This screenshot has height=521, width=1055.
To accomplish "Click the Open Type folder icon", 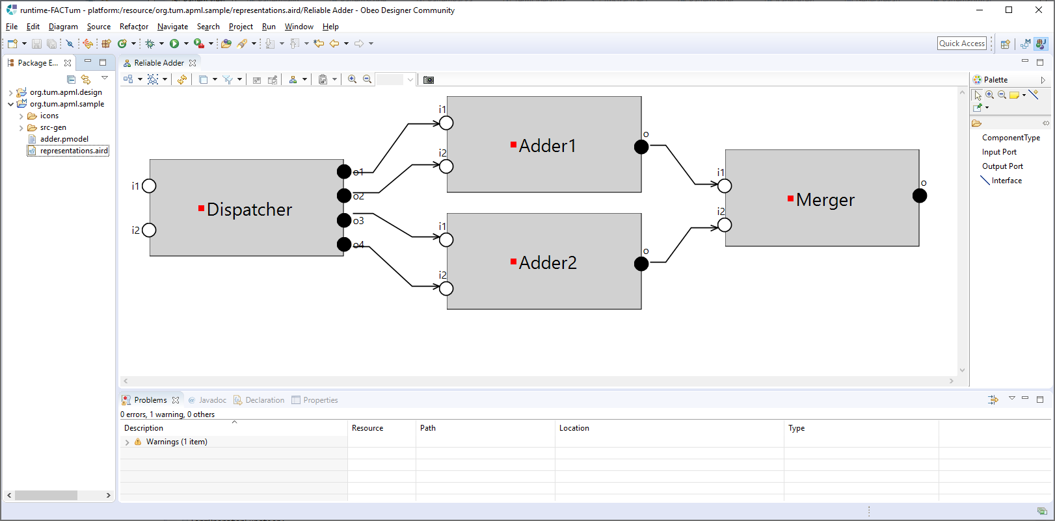I will (x=226, y=44).
